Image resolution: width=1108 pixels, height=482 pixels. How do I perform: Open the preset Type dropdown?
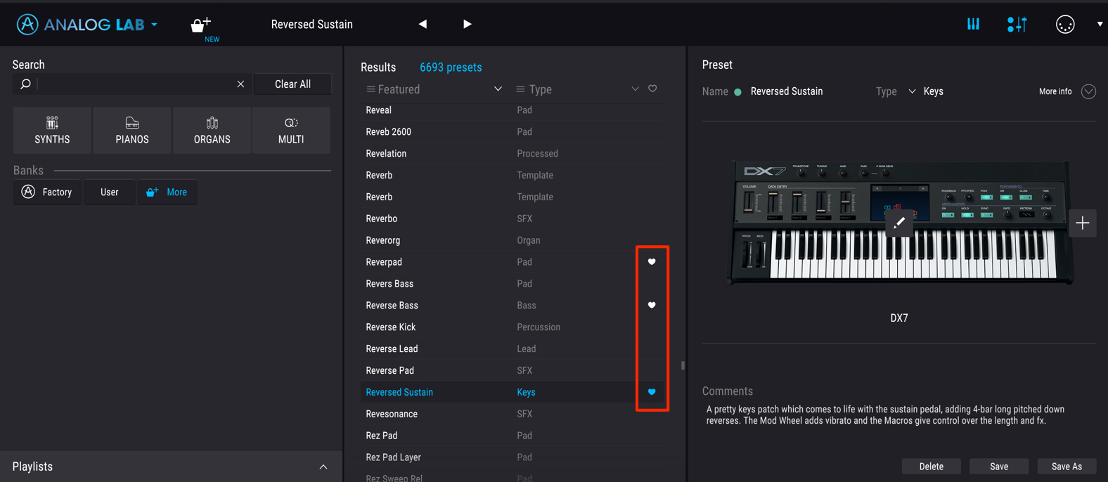click(x=912, y=91)
